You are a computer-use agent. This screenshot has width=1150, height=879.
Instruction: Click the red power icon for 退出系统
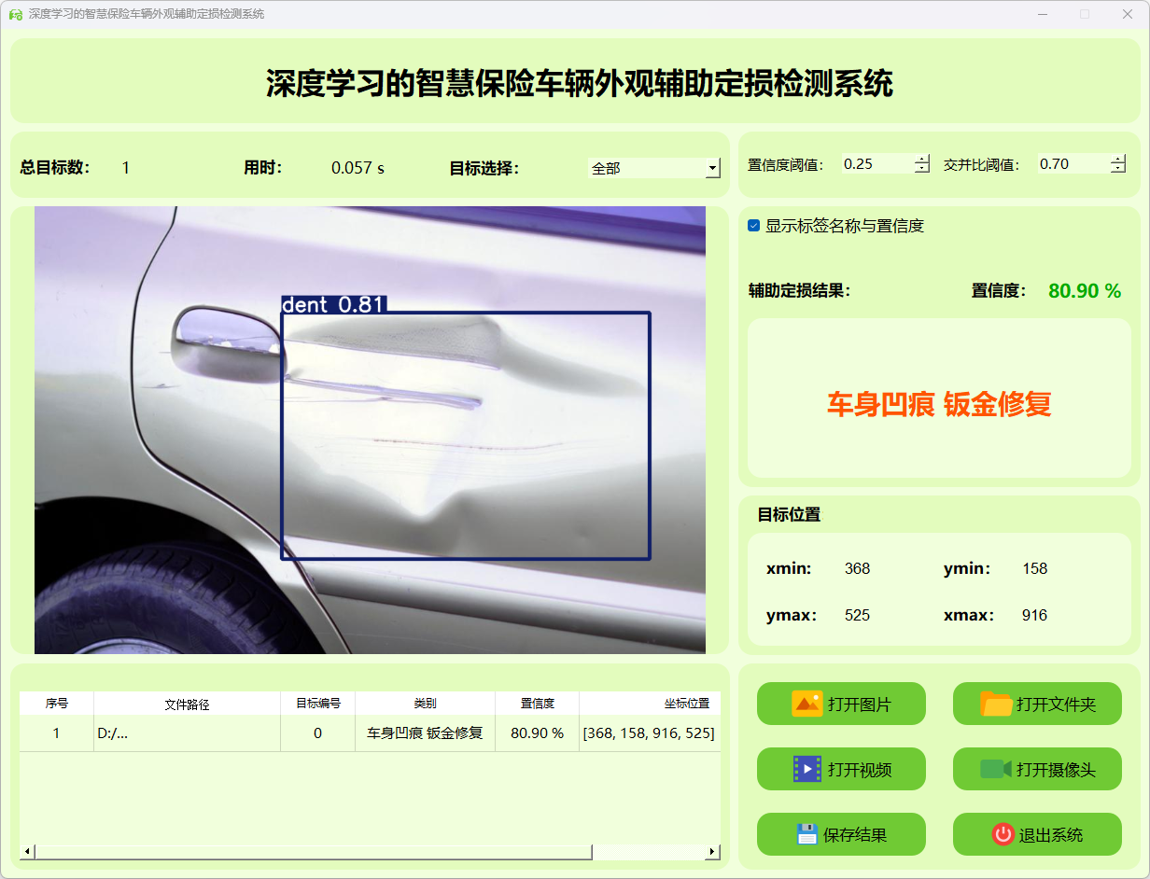[x=1003, y=834]
